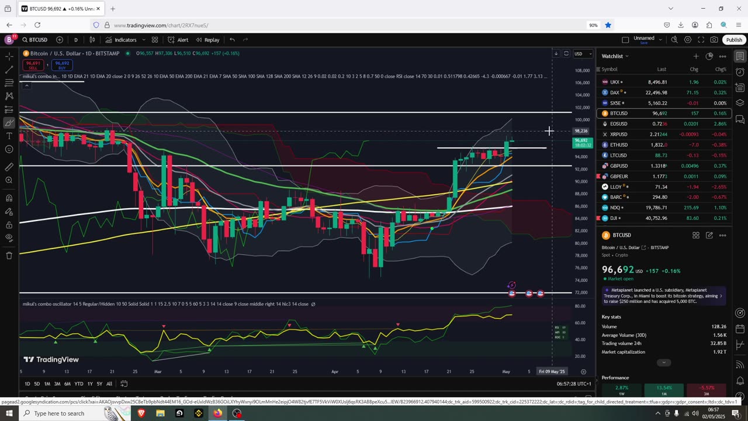Screen dimensions: 748x421
Task: Select the trend line drawing tool
Action: coord(9,70)
